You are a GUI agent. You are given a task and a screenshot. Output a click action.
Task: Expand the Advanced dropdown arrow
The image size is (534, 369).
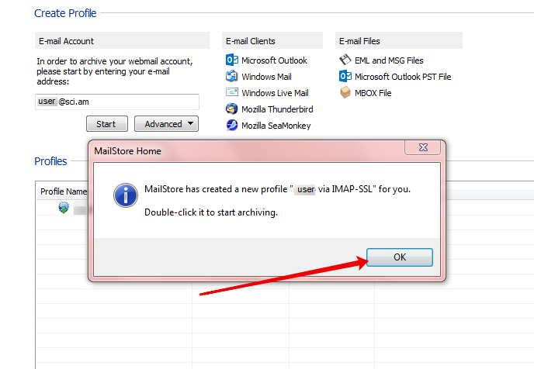(x=191, y=123)
